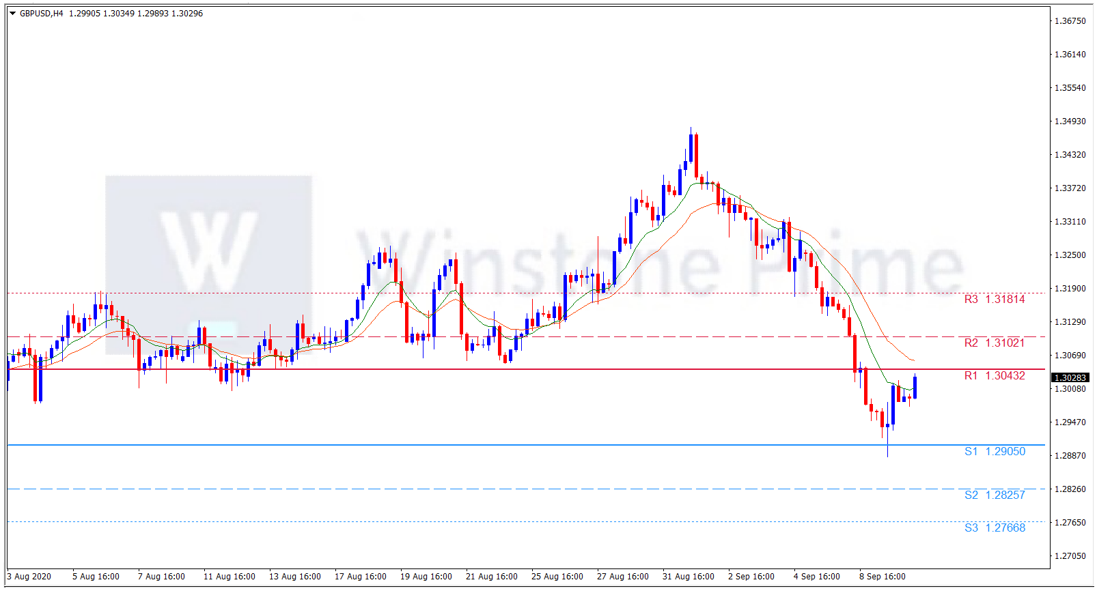Click the 1.36750 price scale label
This screenshot has height=591, width=1097.
(x=1070, y=21)
